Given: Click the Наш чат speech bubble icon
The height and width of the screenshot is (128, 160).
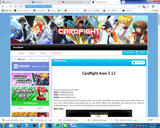Looking at the screenshot, I should (x=15, y=59).
